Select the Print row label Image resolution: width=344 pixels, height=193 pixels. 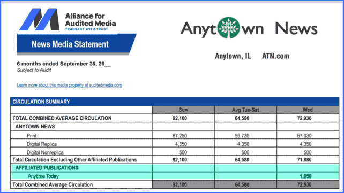click(x=32, y=136)
